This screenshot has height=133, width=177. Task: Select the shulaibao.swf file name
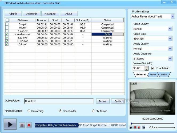(23, 34)
